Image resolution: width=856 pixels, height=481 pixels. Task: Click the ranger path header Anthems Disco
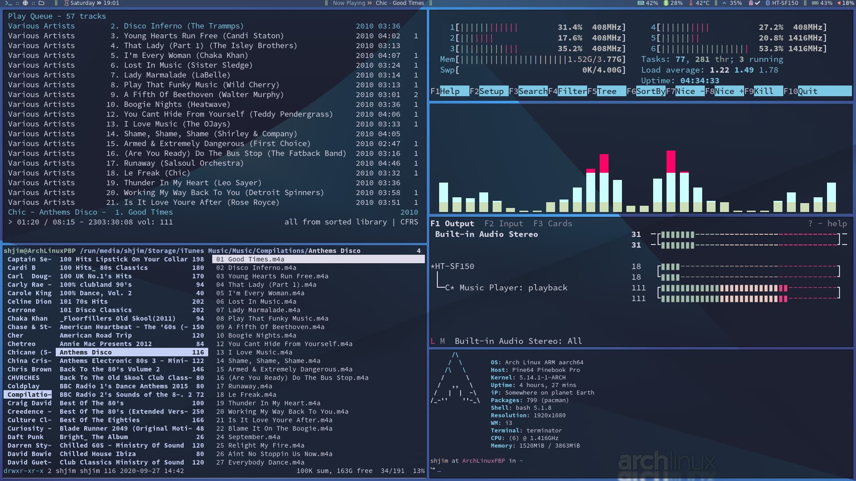point(334,251)
